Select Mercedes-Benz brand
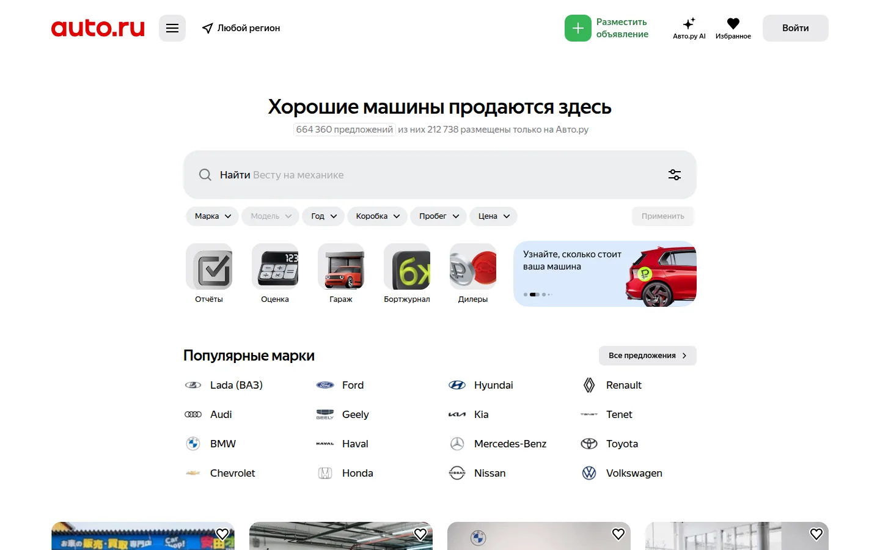The height and width of the screenshot is (550, 880). pyautogui.click(x=498, y=444)
